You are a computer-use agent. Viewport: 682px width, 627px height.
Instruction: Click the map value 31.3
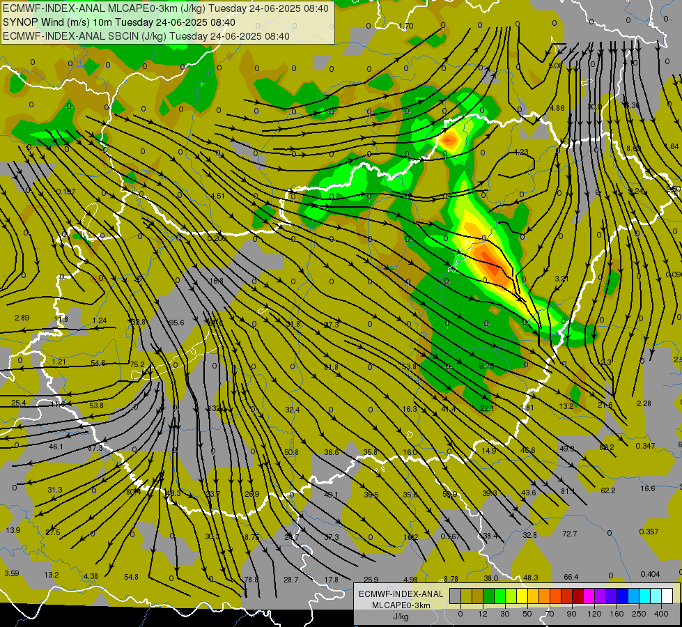[55, 490]
